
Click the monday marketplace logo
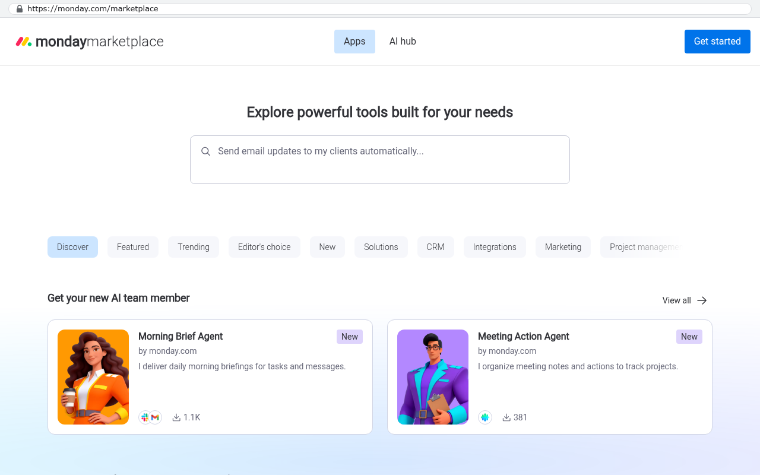(x=90, y=42)
